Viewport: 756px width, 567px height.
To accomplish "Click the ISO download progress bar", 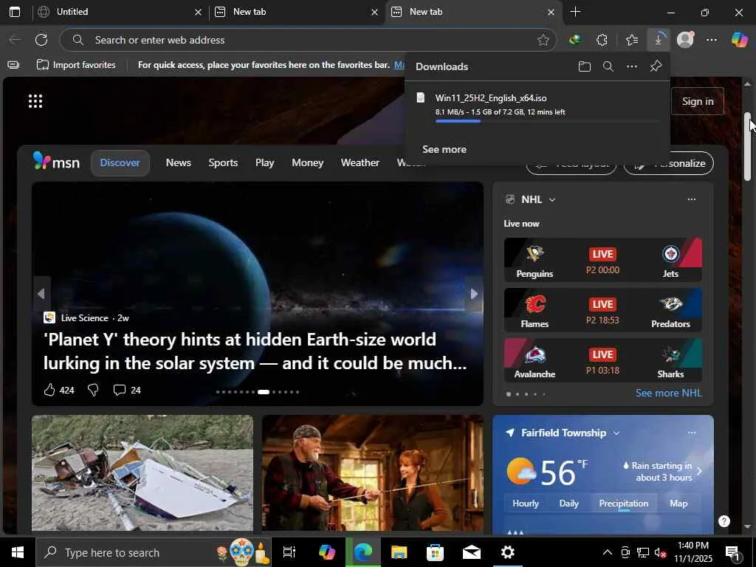I will tap(547, 121).
